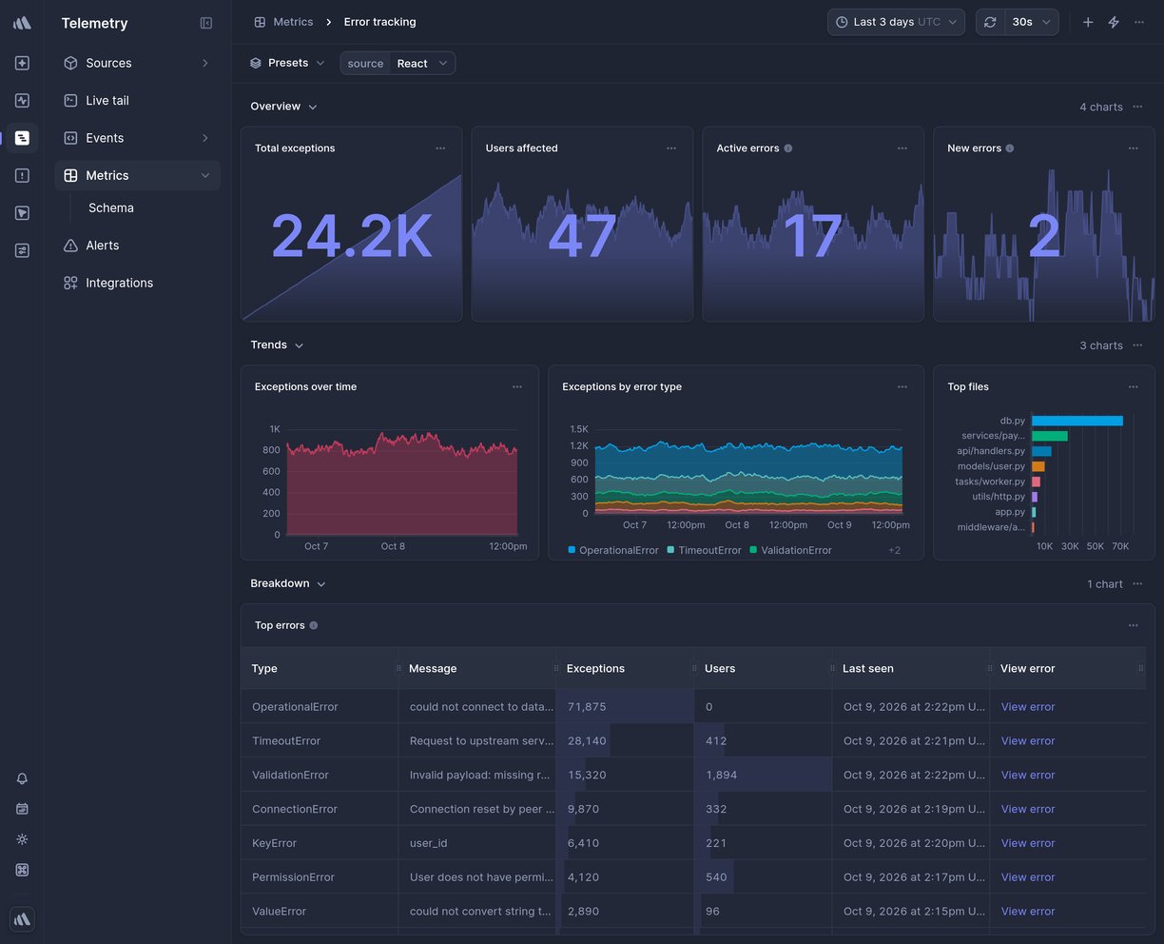Open Total exceptions card options

[x=440, y=148]
